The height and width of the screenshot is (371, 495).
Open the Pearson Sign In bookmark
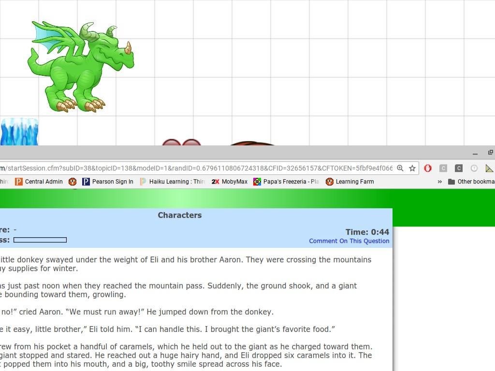[108, 182]
